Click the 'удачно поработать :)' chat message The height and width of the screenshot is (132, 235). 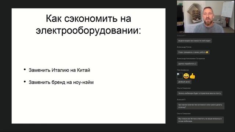pos(187,64)
